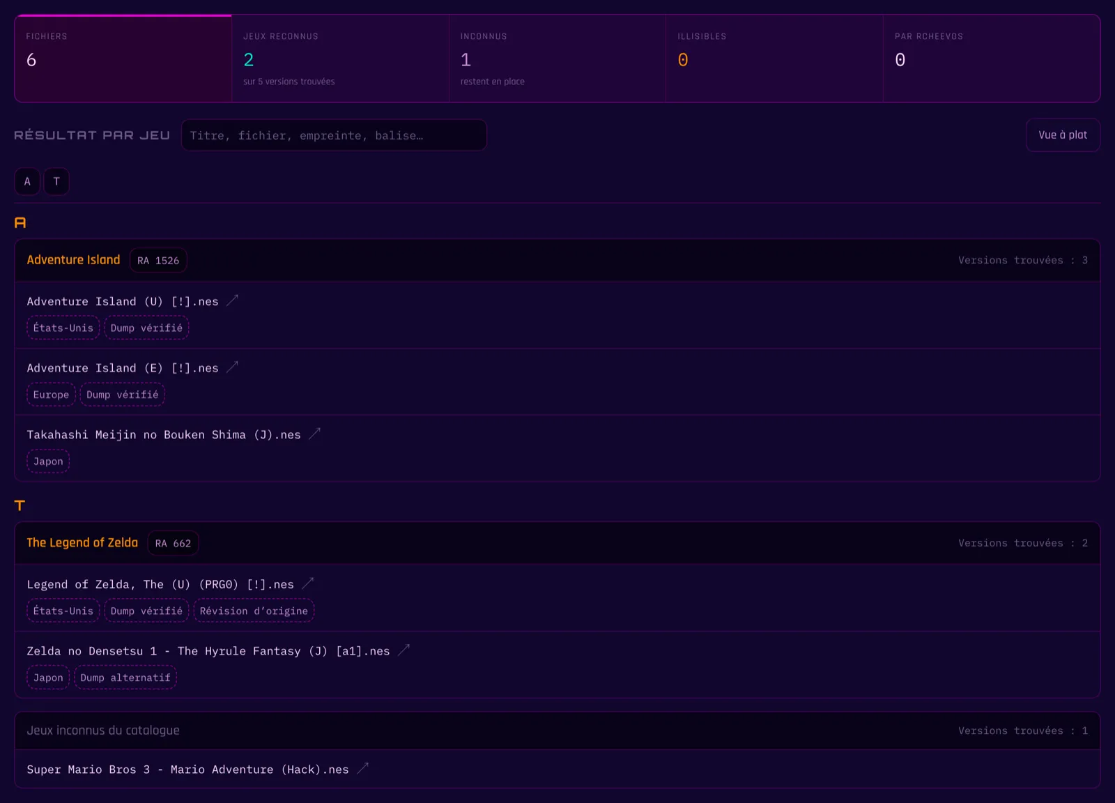Open arrow icon next to Adventure Island (U) file
This screenshot has width=1115, height=803.
233,300
